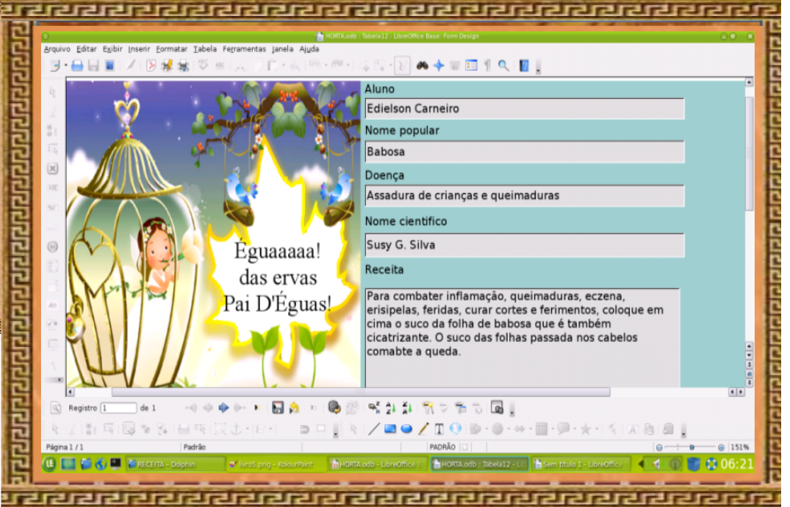Switch to RECEITA – Dolphin taskbar window
Viewport: 790px width, 507px height.
[x=175, y=464]
